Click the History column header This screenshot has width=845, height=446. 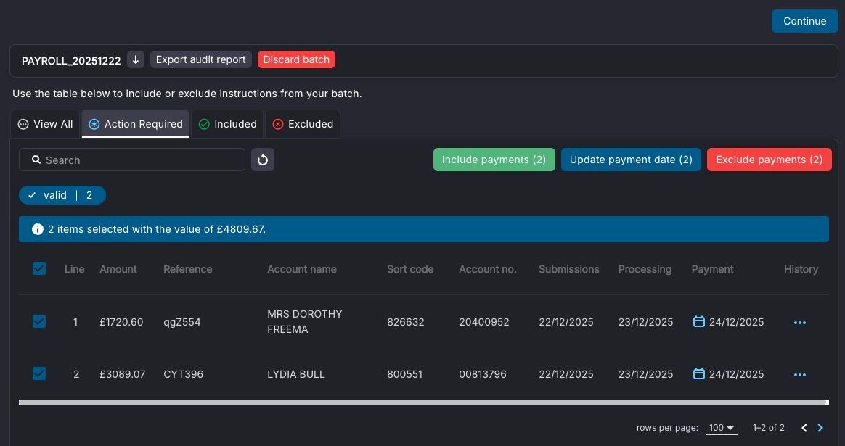point(801,269)
